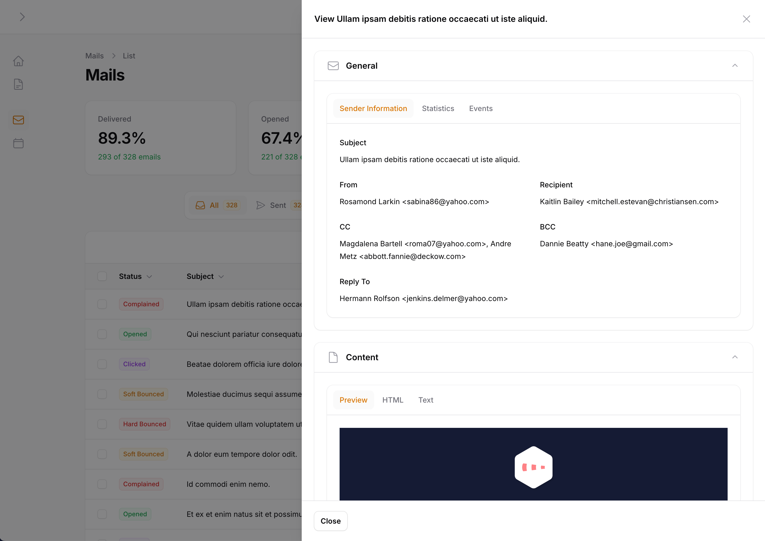Expand sidebar with the top chevron arrow
Image resolution: width=765 pixels, height=541 pixels.
point(22,17)
